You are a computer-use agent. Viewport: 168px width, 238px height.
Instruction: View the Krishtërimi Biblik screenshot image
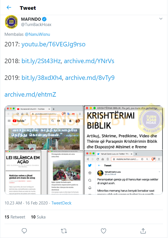pos(123,128)
